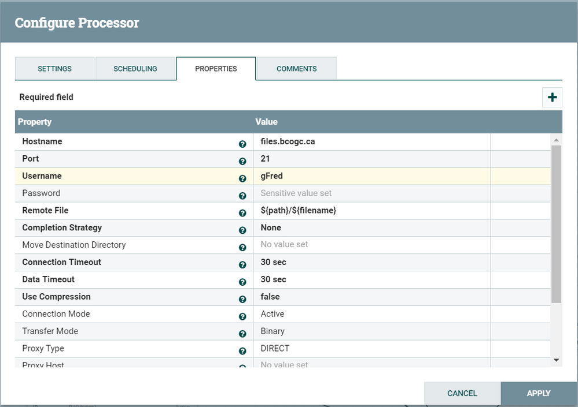The height and width of the screenshot is (407, 578).
Task: Click the Connection Timeout help icon
Action: [242, 265]
